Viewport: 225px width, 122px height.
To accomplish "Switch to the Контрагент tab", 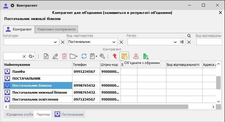I will [19, 29].
